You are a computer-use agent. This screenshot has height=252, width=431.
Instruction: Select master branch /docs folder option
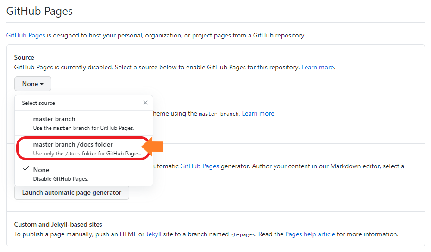[84, 148]
